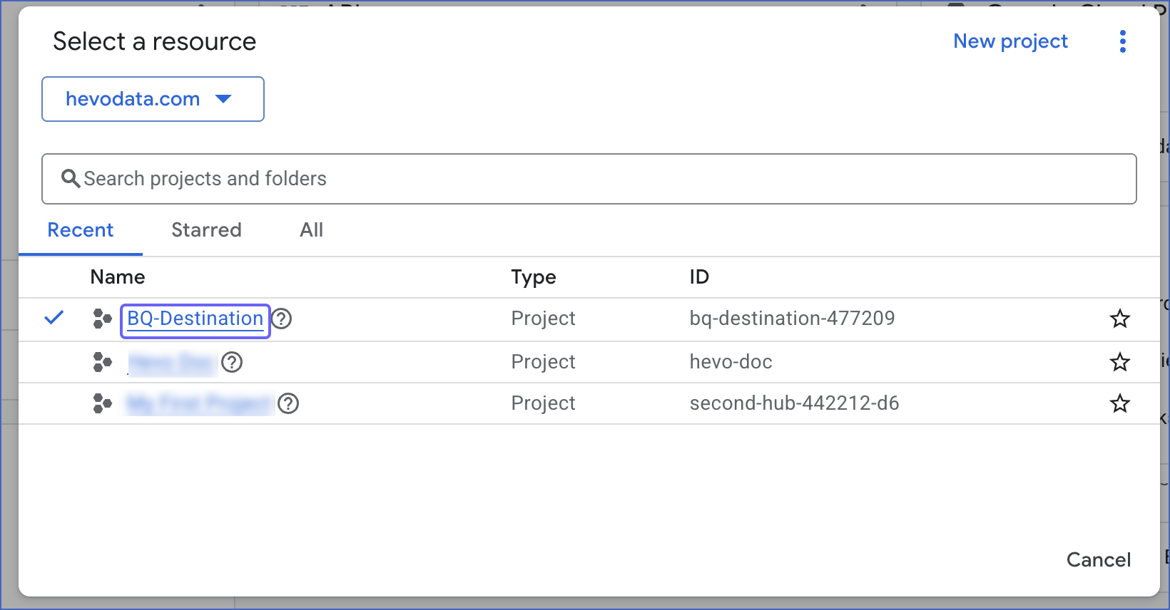Screen dimensions: 1170x610
Task: Click the project icon for second-hub-442212-d6
Action: tap(101, 403)
